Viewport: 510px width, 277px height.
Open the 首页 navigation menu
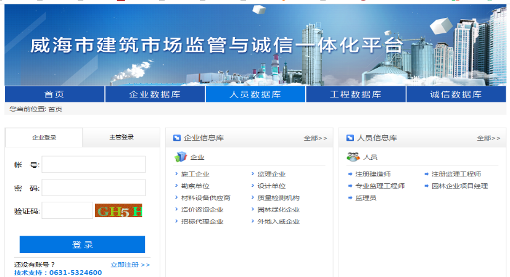pyautogui.click(x=54, y=94)
